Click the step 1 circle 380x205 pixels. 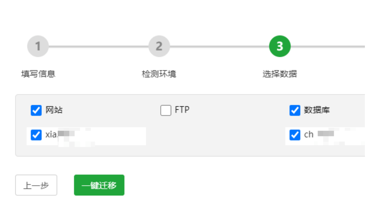click(38, 46)
